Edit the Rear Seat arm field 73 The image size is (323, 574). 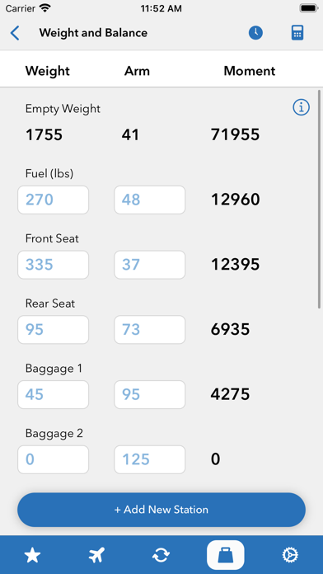[150, 329]
